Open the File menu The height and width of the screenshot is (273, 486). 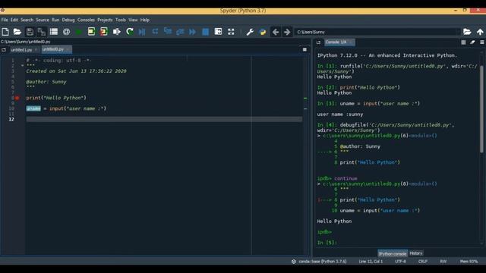coord(5,20)
